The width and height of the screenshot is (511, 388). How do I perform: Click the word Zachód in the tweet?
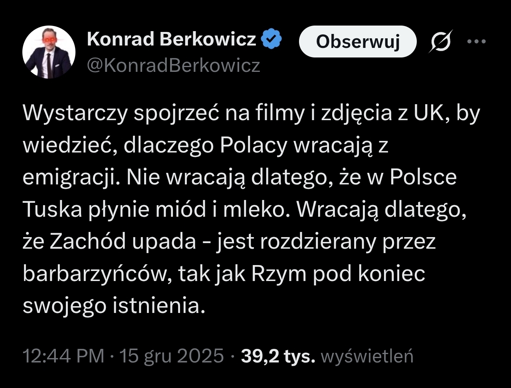(95, 242)
